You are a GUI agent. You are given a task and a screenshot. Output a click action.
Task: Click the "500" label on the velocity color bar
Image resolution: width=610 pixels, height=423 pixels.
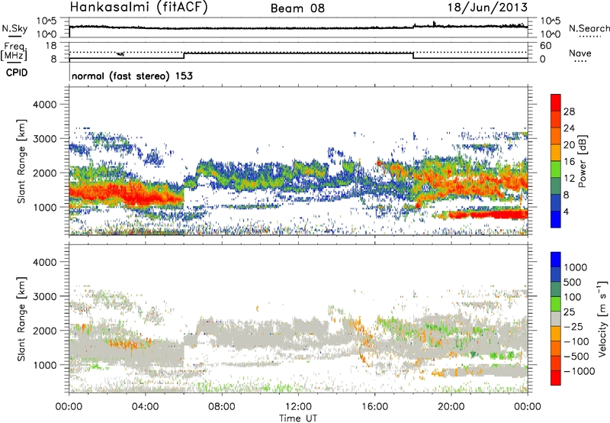tap(573, 283)
